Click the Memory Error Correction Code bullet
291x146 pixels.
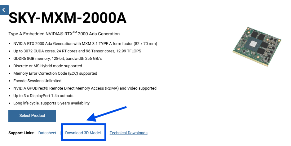pos(55,73)
